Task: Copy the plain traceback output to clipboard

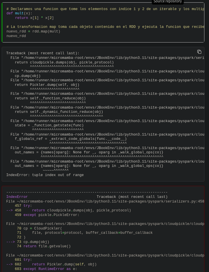Action: click(199, 52)
